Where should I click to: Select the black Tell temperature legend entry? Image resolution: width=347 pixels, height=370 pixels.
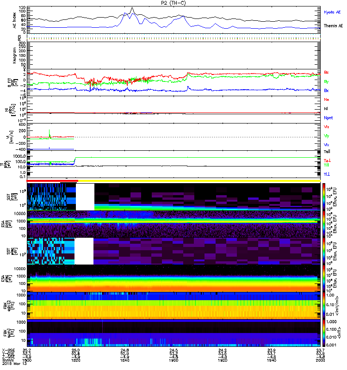point(327,152)
